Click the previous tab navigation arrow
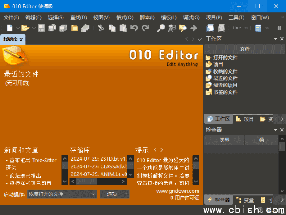 click(187, 39)
